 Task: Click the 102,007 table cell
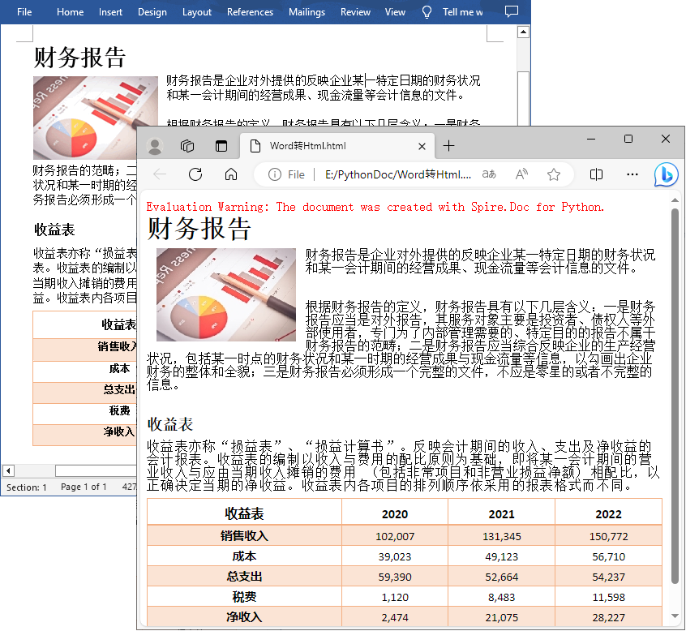395,536
